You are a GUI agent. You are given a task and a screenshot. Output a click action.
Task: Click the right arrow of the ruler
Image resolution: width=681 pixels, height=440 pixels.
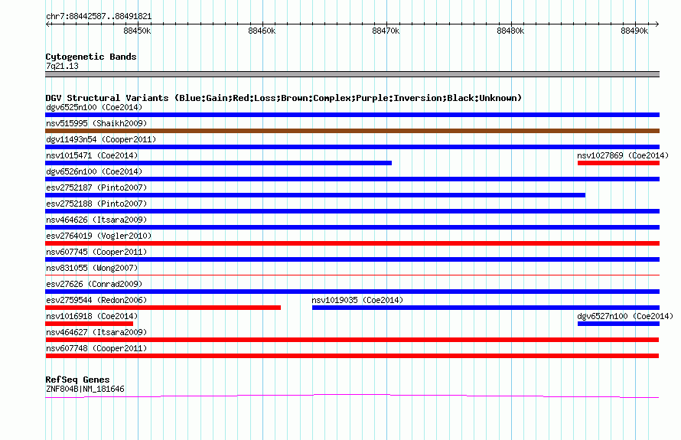point(657,24)
